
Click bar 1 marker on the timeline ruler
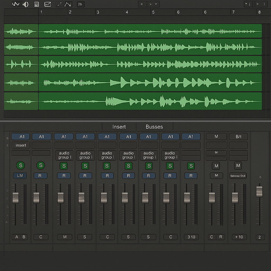click(41, 12)
